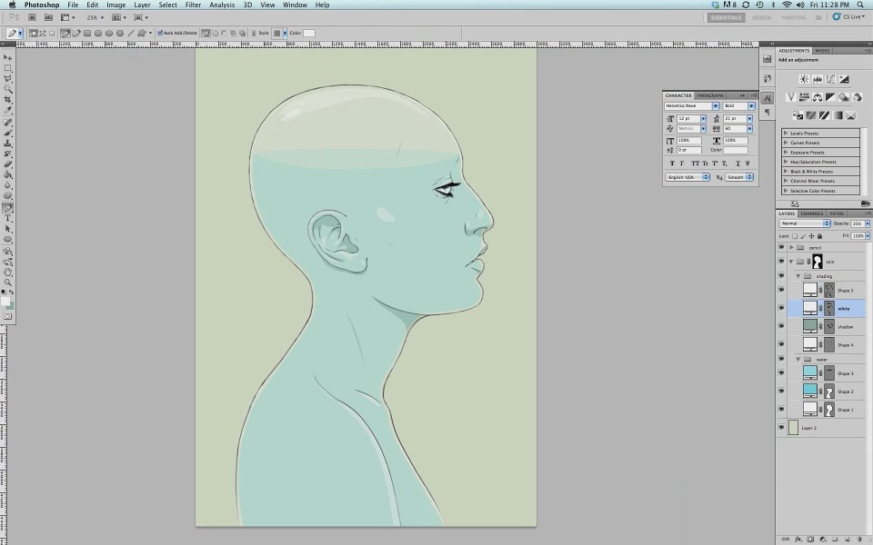Collapse the water layer group

point(797,357)
